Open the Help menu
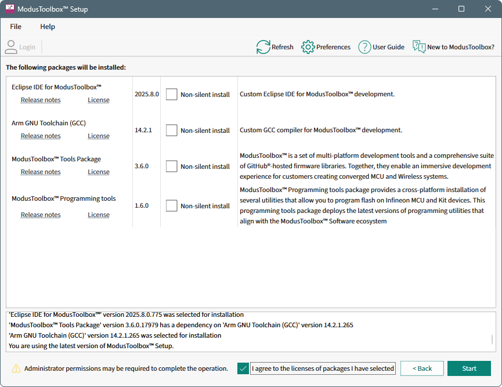Screen dimensions: 502x387 [48, 27]
